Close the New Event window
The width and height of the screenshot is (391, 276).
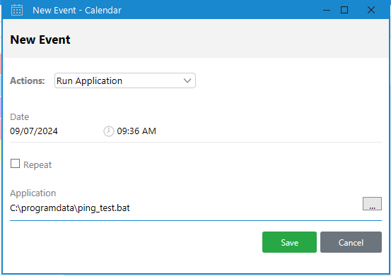tap(371, 10)
